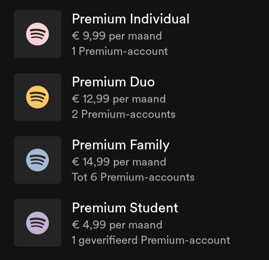Click the "2 Premium-accounts" description text
The image size is (269, 260).
(124, 114)
